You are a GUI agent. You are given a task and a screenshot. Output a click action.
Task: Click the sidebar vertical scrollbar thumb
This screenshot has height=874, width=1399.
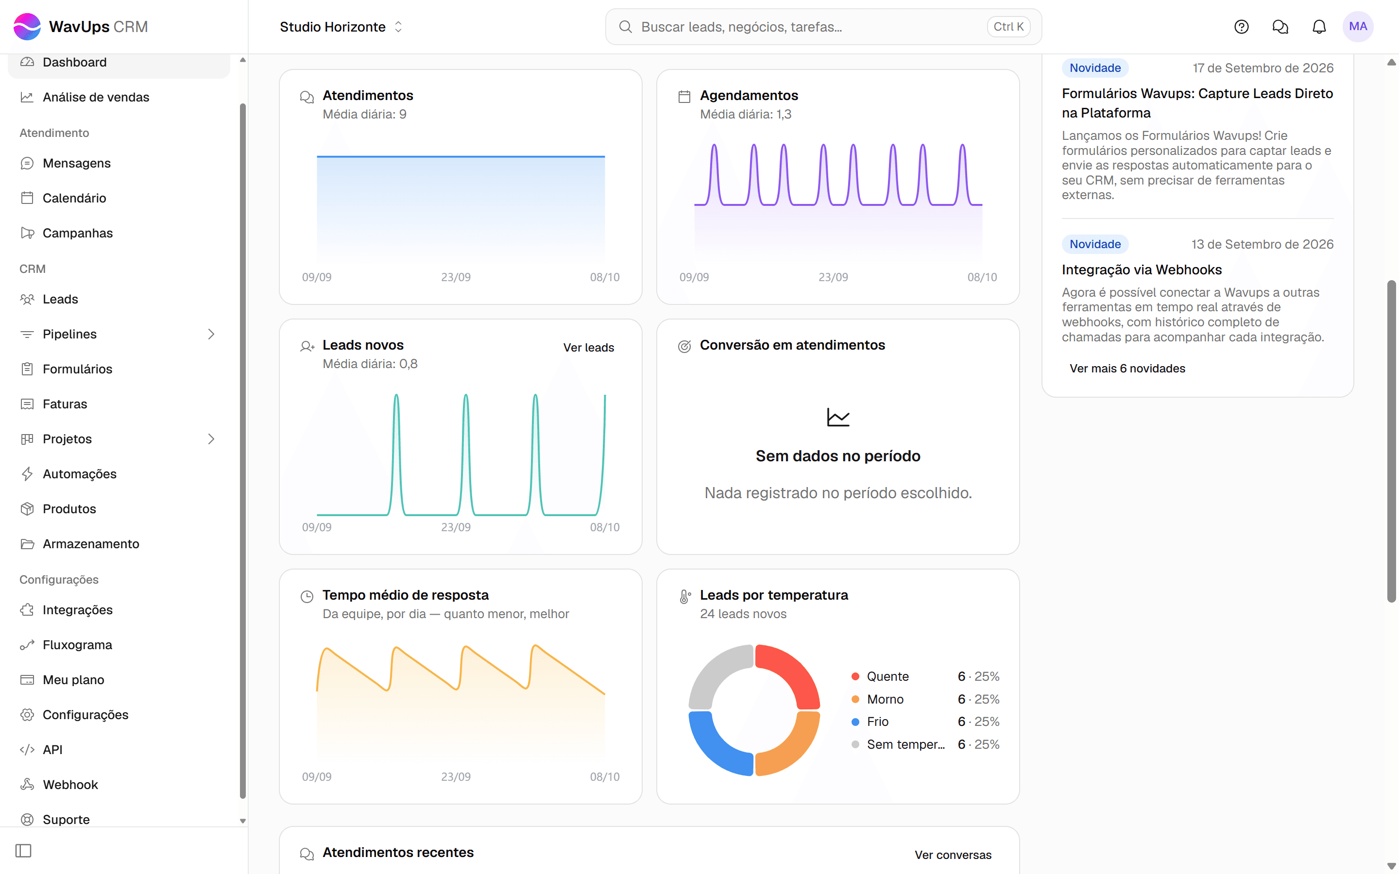click(x=243, y=451)
